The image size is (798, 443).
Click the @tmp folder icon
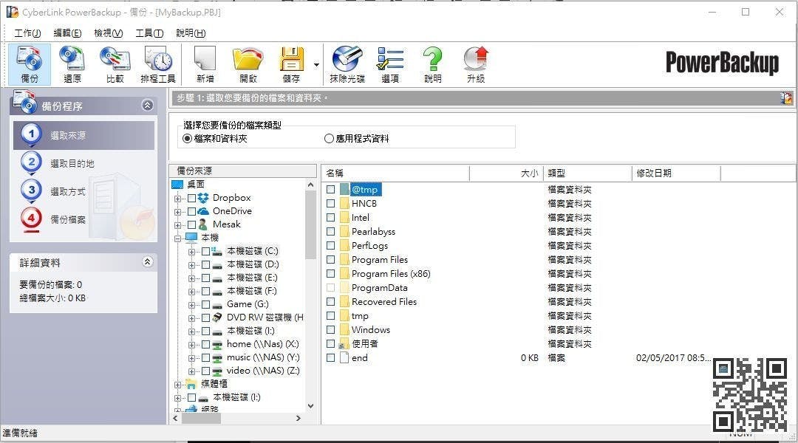pyautogui.click(x=344, y=189)
